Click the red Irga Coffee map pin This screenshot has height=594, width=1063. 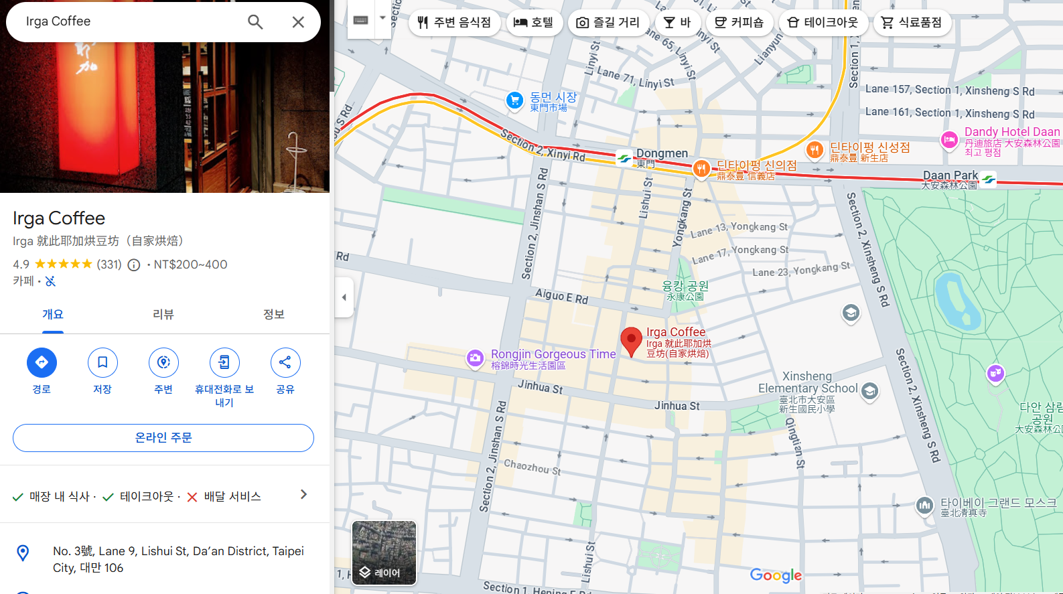tap(631, 342)
